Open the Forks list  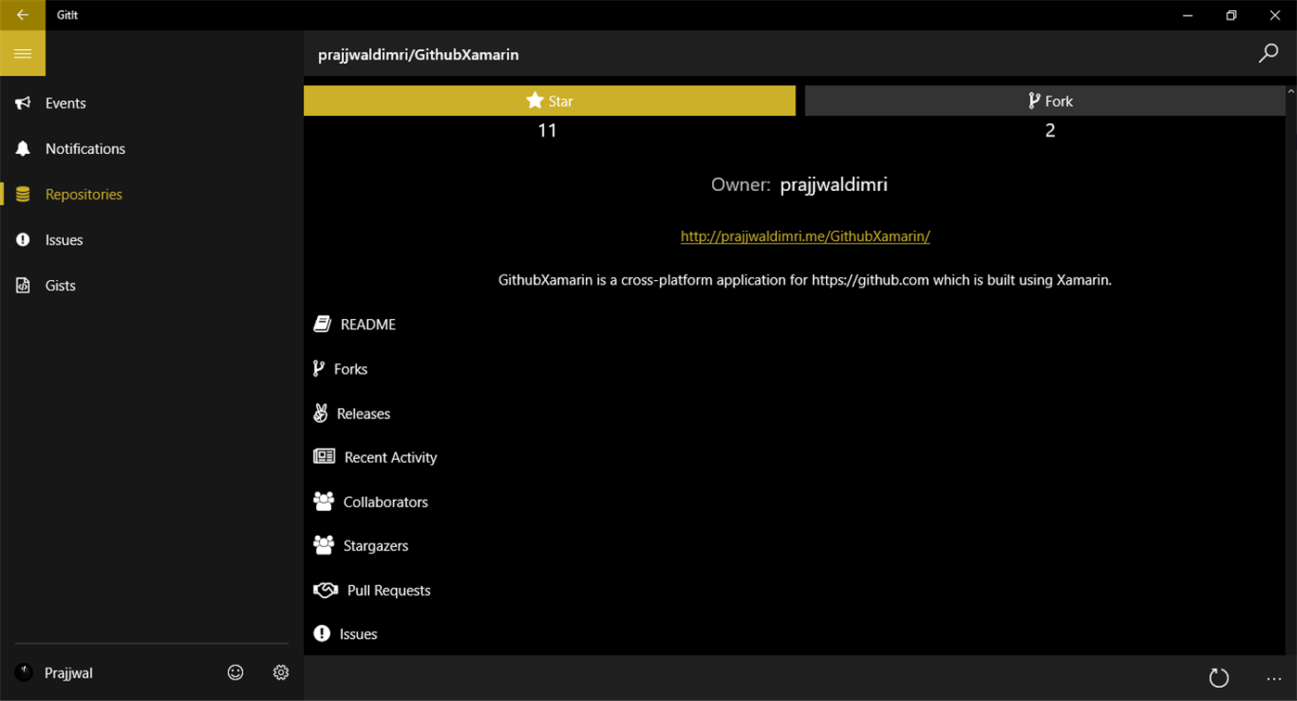(x=352, y=368)
